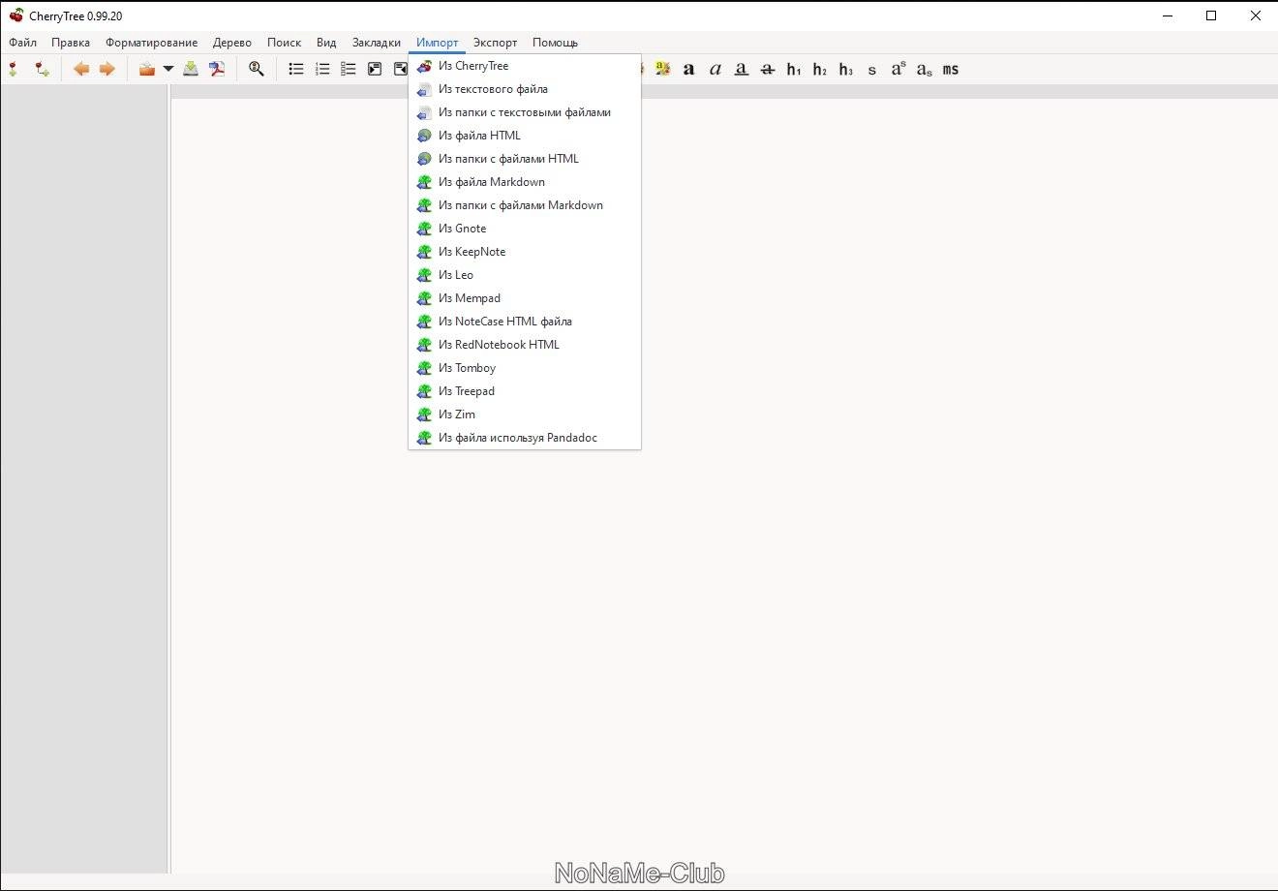The height and width of the screenshot is (891, 1278).
Task: Apply small text style
Action: point(872,69)
